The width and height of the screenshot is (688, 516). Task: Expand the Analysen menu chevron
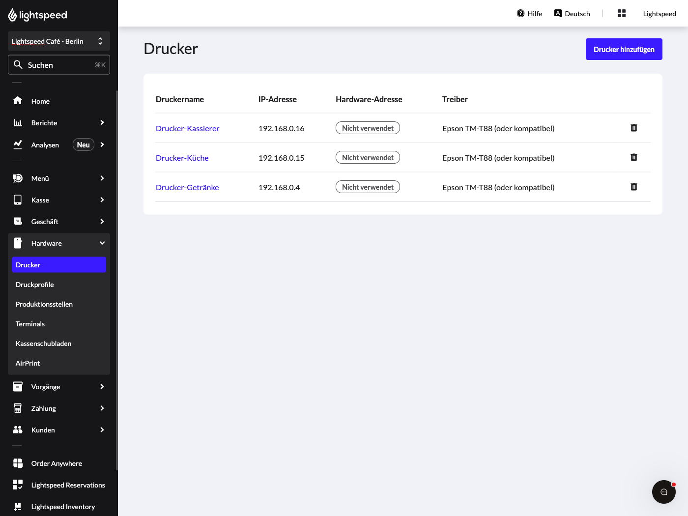[102, 144]
